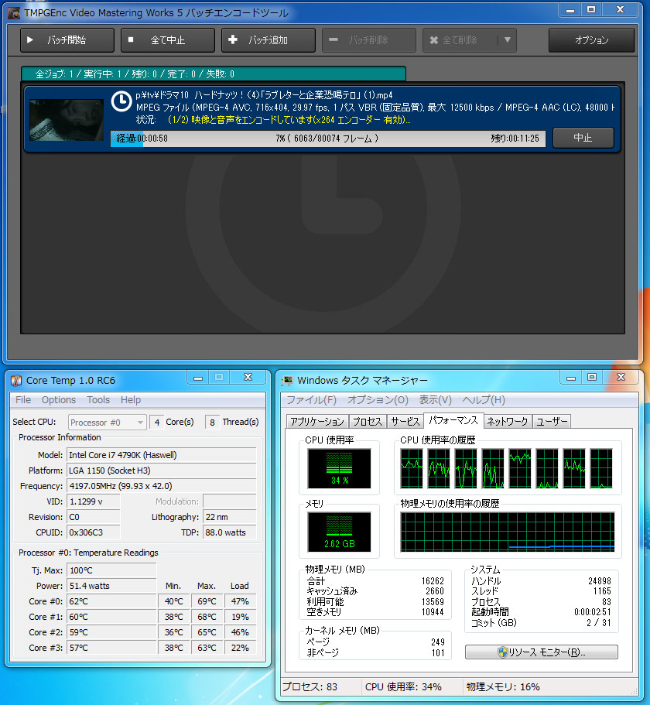The image size is (650, 705).
Task: Switch to the サービス tab
Action: 405,421
